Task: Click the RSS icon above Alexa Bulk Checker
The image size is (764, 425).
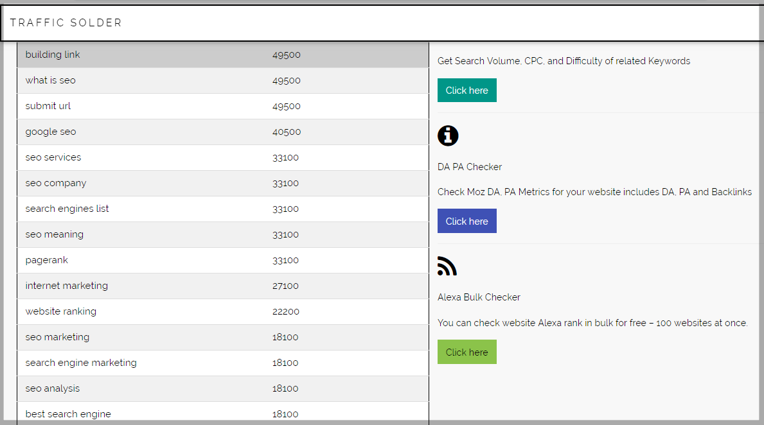Action: point(447,266)
